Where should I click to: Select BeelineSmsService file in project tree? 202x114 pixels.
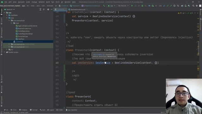24,28
